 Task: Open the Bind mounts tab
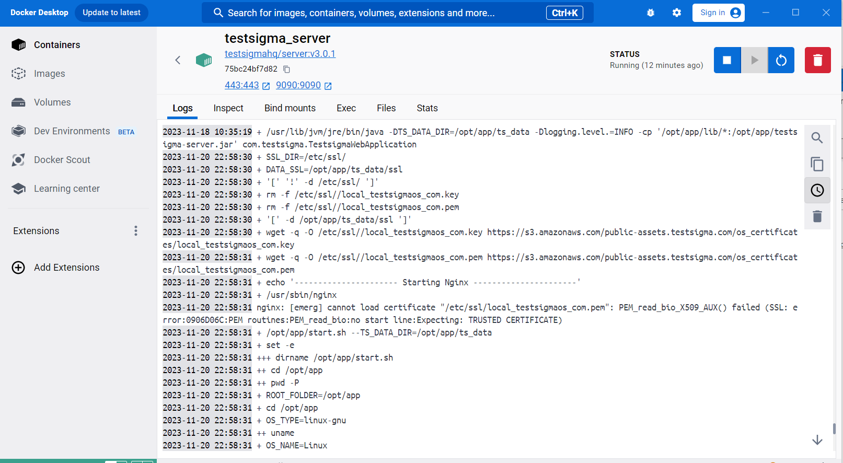click(290, 108)
